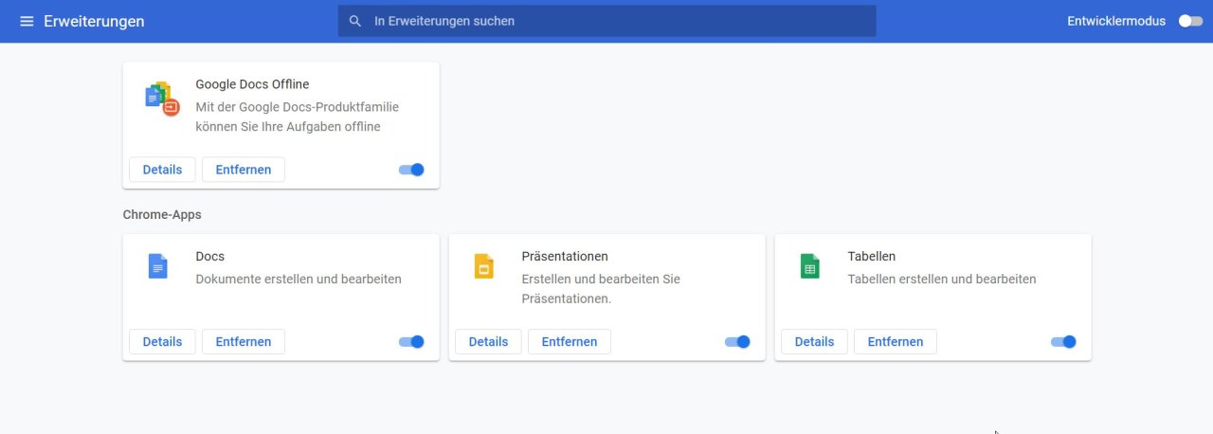The width and height of the screenshot is (1213, 434).
Task: Click the green Tabellen app icon
Action: (x=809, y=266)
